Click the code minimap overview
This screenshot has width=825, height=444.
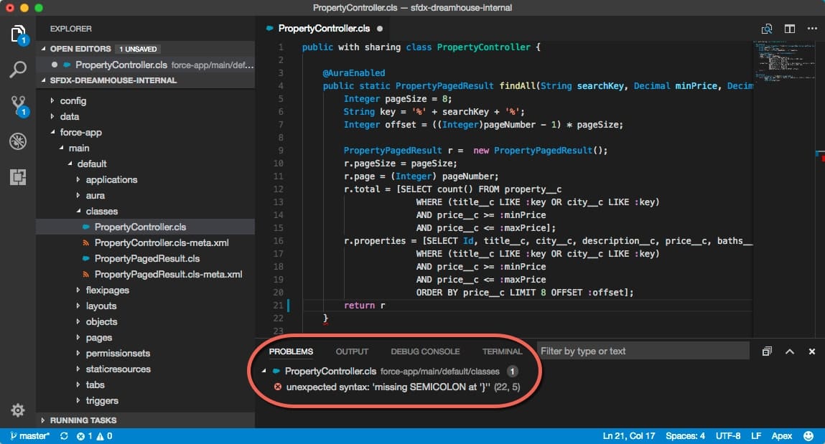click(x=784, y=62)
